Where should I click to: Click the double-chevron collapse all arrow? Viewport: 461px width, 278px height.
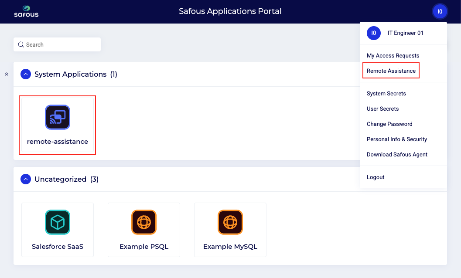coord(7,75)
